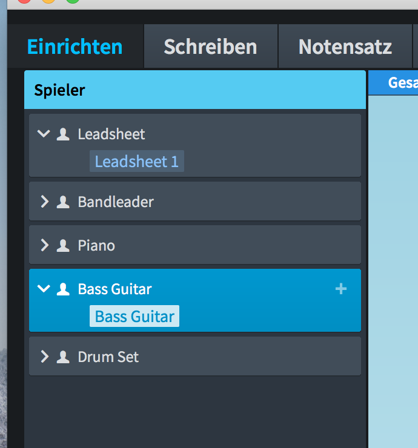Viewport: 418px width, 448px height.
Task: Expand the Piano player card
Action: click(x=44, y=246)
